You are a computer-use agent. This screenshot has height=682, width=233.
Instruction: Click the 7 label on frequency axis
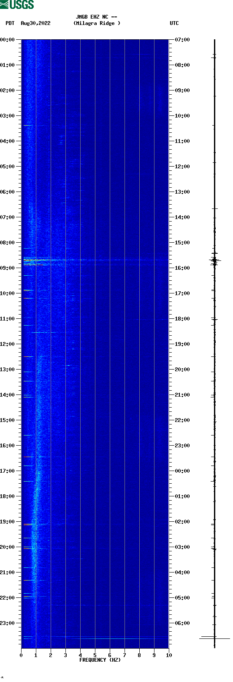(x=125, y=655)
